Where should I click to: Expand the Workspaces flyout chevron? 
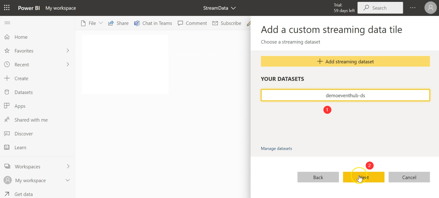tap(68, 166)
